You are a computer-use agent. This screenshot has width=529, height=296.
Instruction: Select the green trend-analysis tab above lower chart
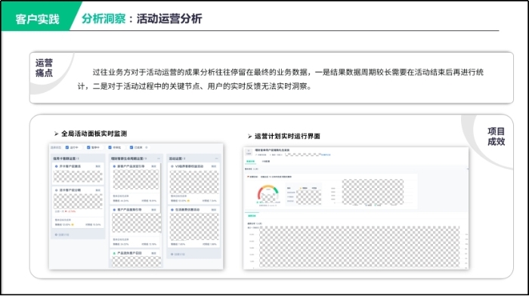[x=252, y=216]
